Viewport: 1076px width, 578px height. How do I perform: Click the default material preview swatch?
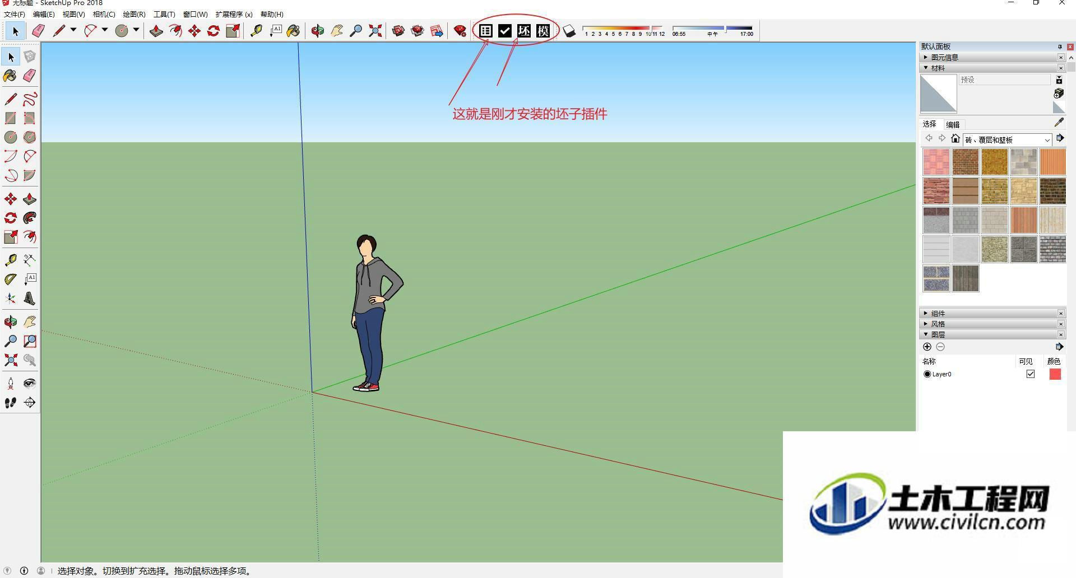938,94
